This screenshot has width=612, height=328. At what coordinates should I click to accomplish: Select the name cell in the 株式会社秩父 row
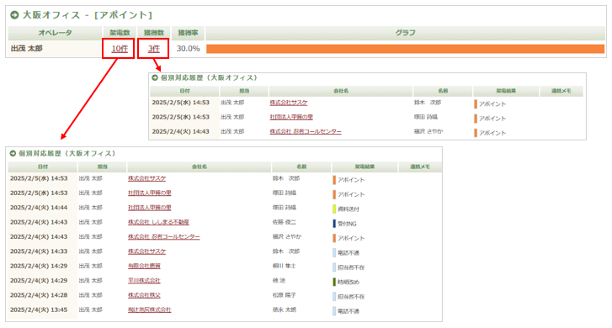(x=285, y=295)
